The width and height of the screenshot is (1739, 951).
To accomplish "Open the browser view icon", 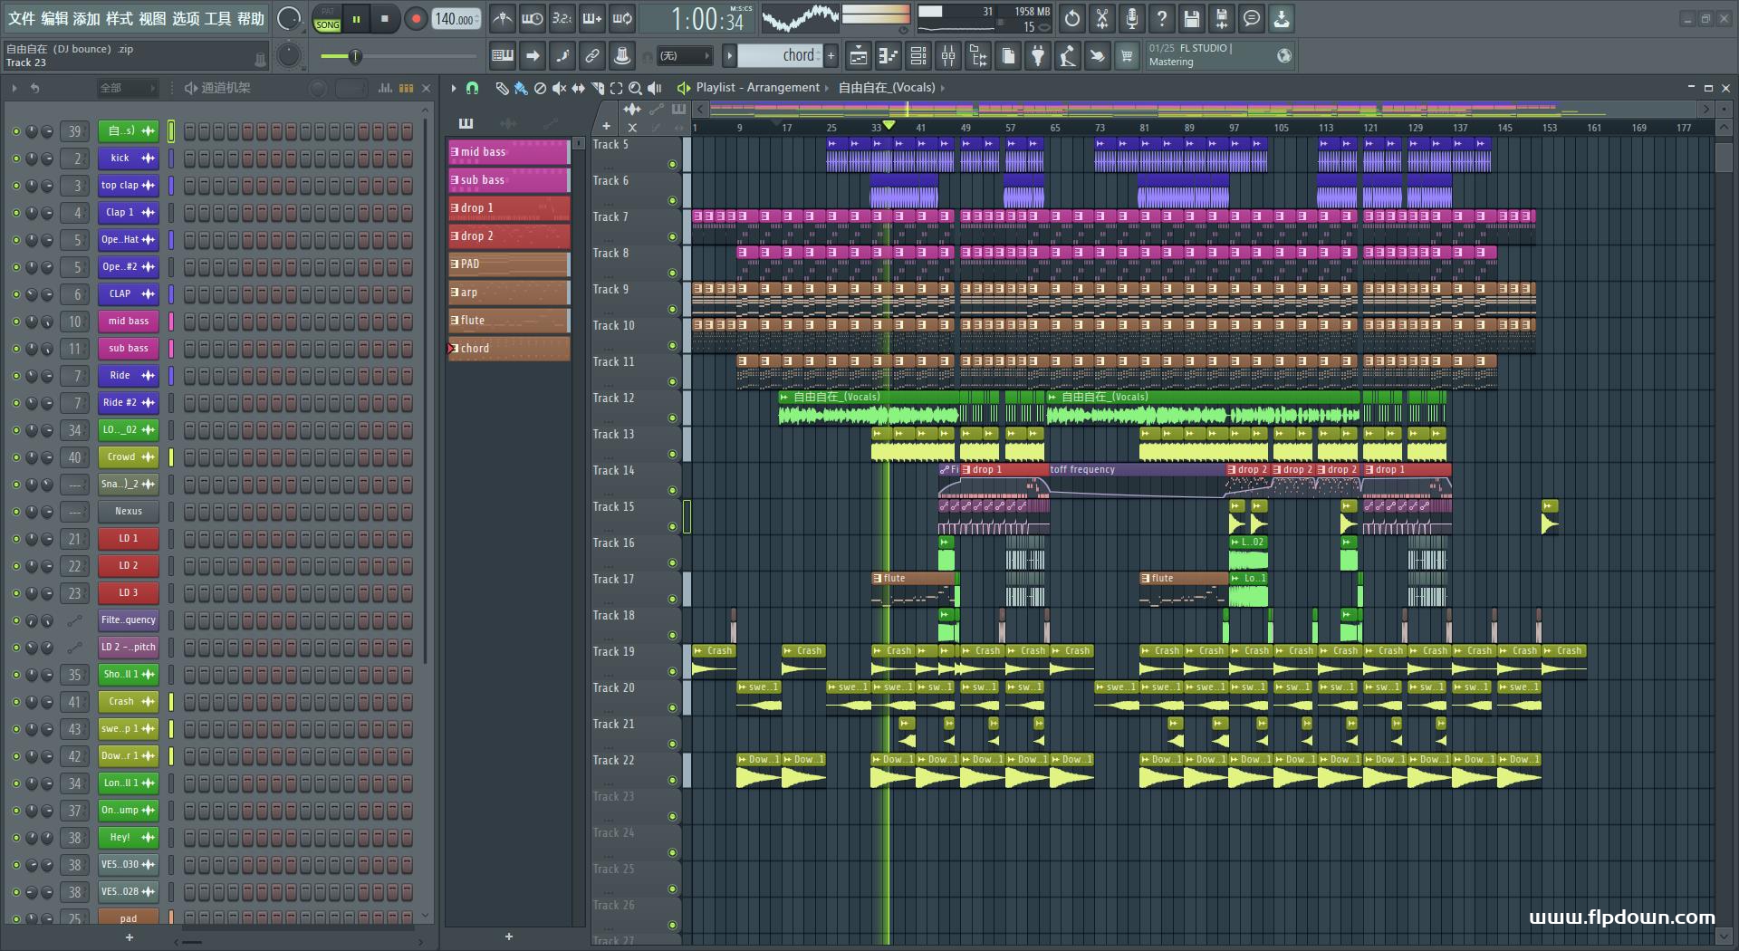I will click(x=978, y=56).
